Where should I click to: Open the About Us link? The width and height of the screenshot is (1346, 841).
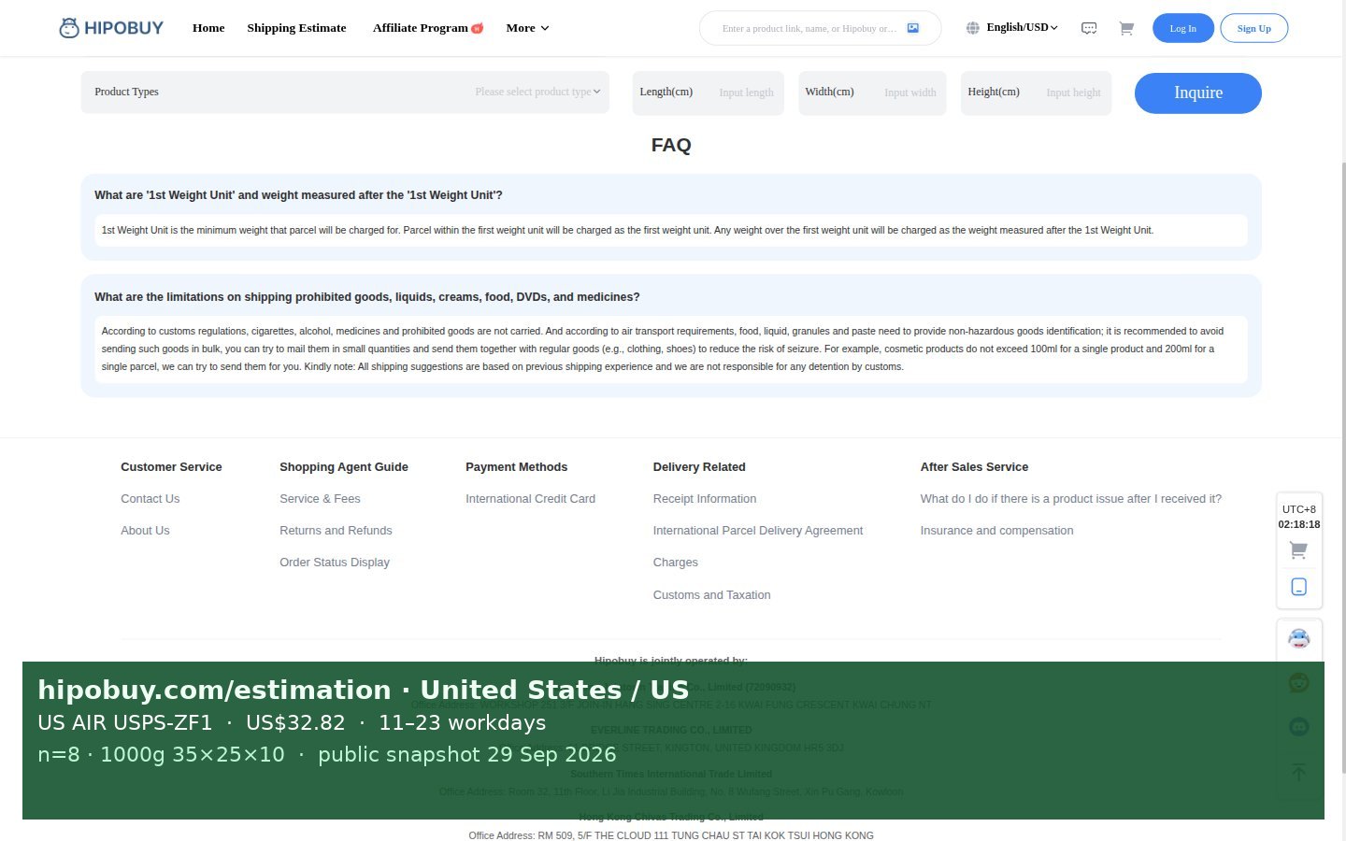(x=145, y=531)
